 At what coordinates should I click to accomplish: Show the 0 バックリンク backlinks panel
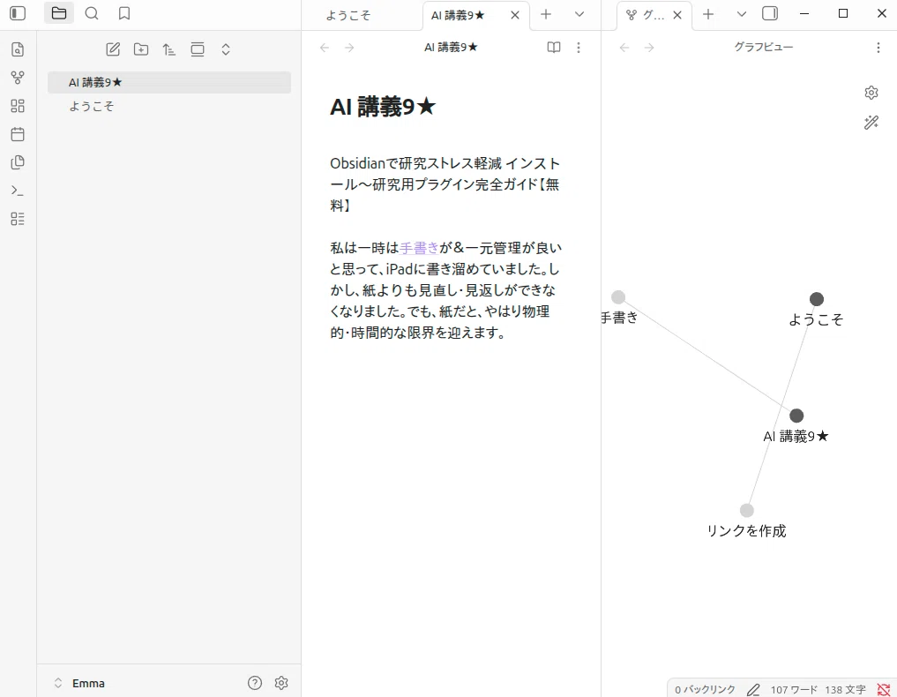pos(705,690)
